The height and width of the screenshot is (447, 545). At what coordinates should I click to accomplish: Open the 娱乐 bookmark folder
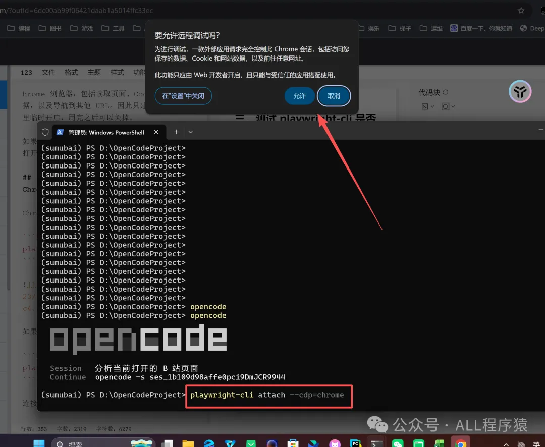point(369,28)
